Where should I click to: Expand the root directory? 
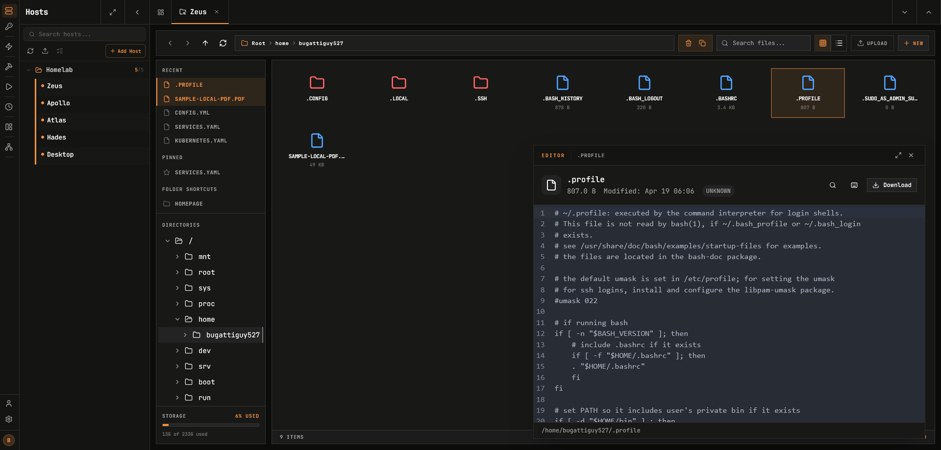pyautogui.click(x=177, y=272)
